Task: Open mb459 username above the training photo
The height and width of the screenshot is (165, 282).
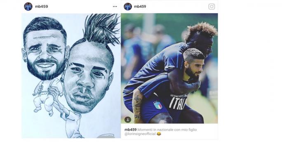Action: [x=140, y=7]
